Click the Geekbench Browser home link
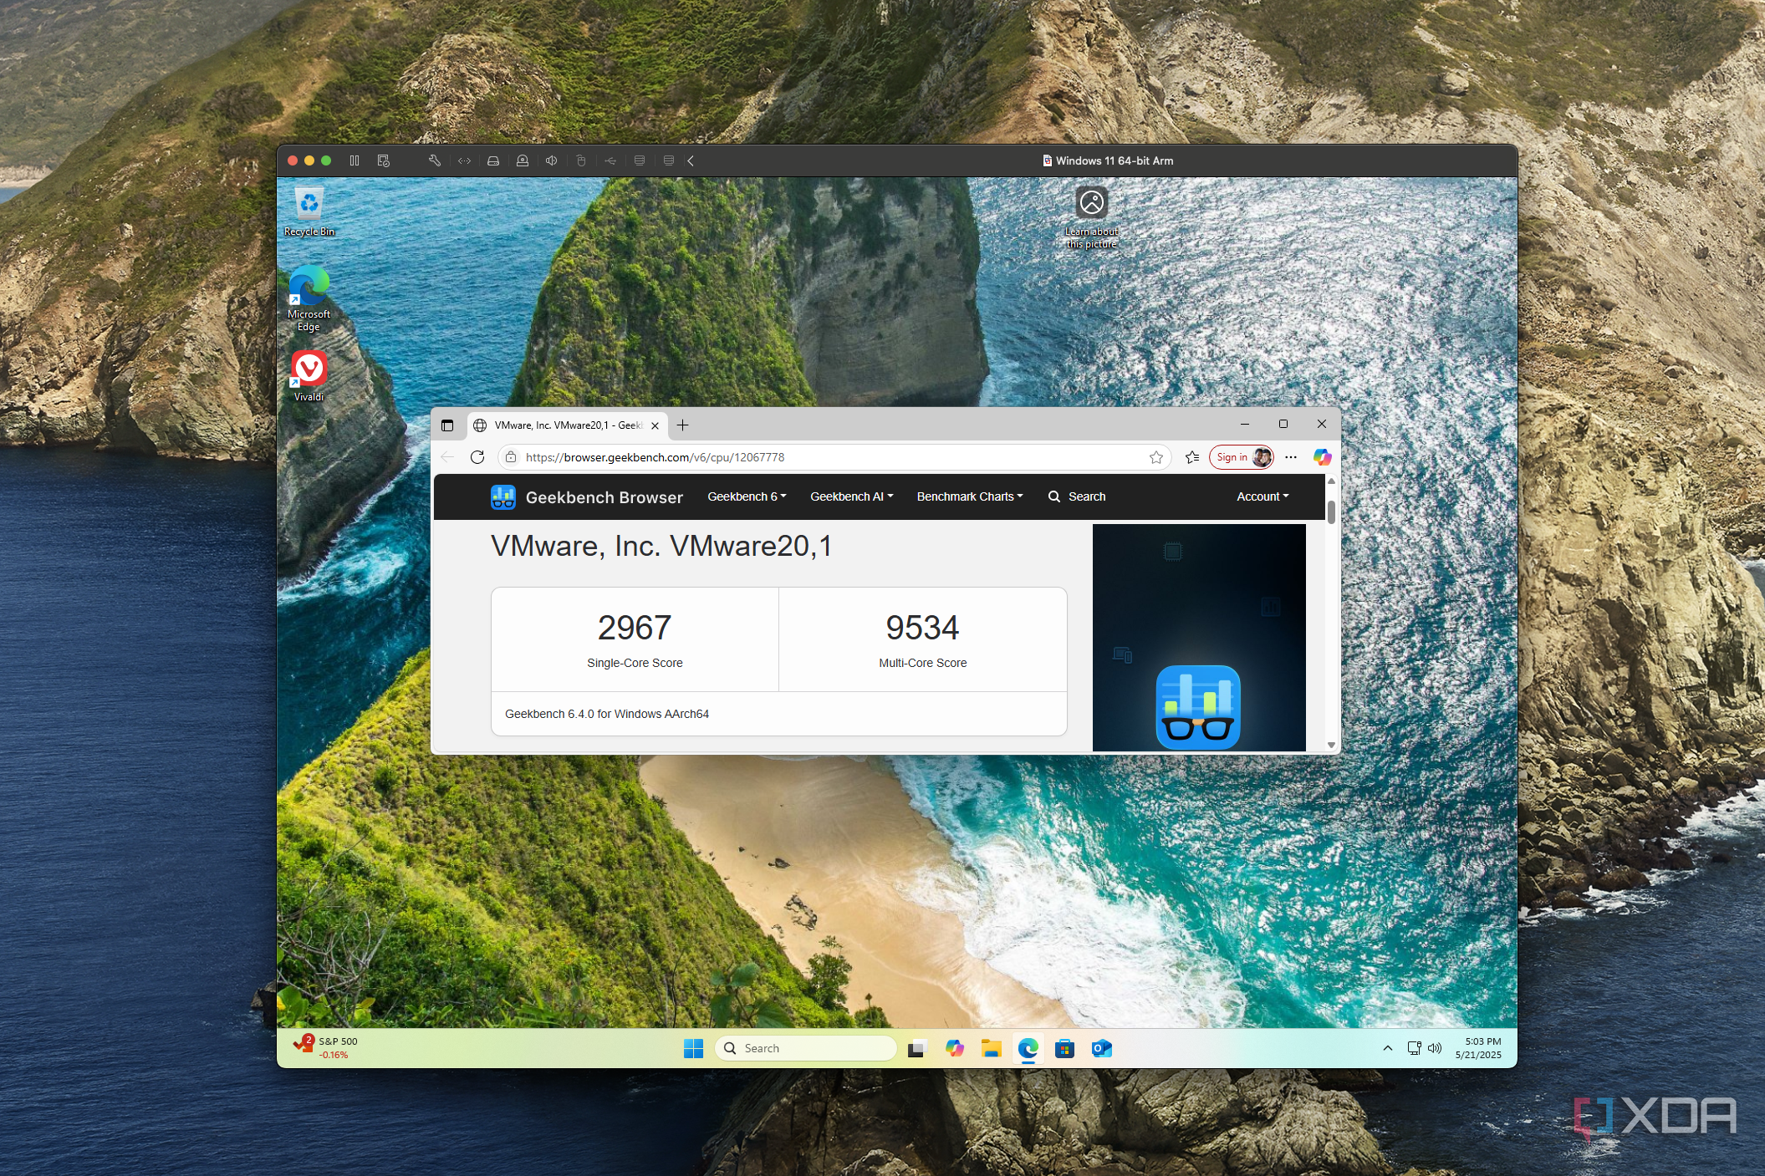 (x=587, y=497)
